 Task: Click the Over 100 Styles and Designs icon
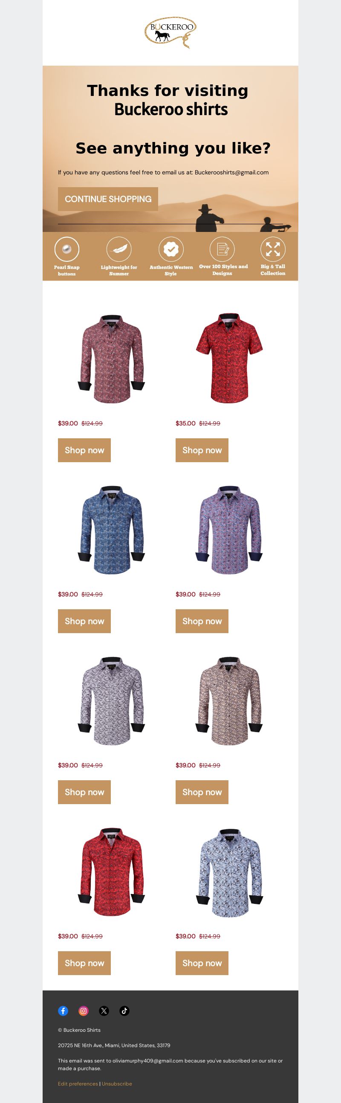click(x=222, y=249)
